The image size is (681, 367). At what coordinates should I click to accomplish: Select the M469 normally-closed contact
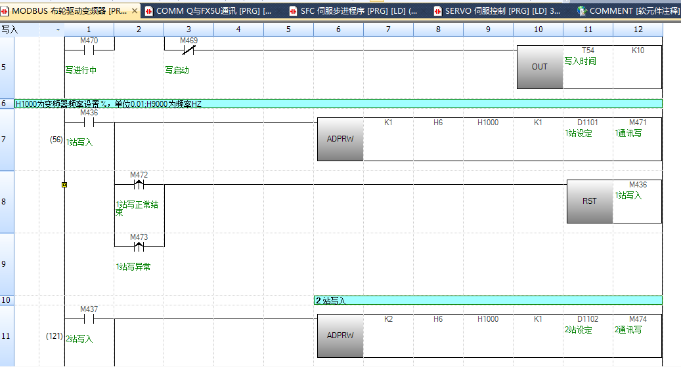click(188, 48)
